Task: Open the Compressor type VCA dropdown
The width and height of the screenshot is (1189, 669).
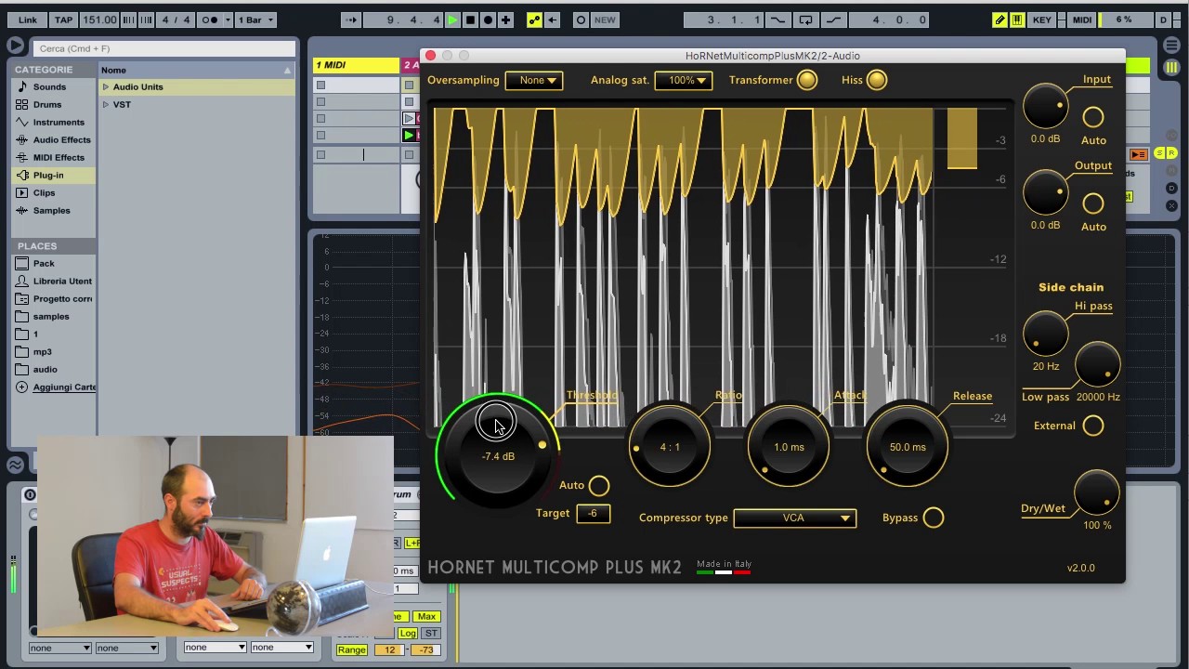Action: click(x=795, y=518)
